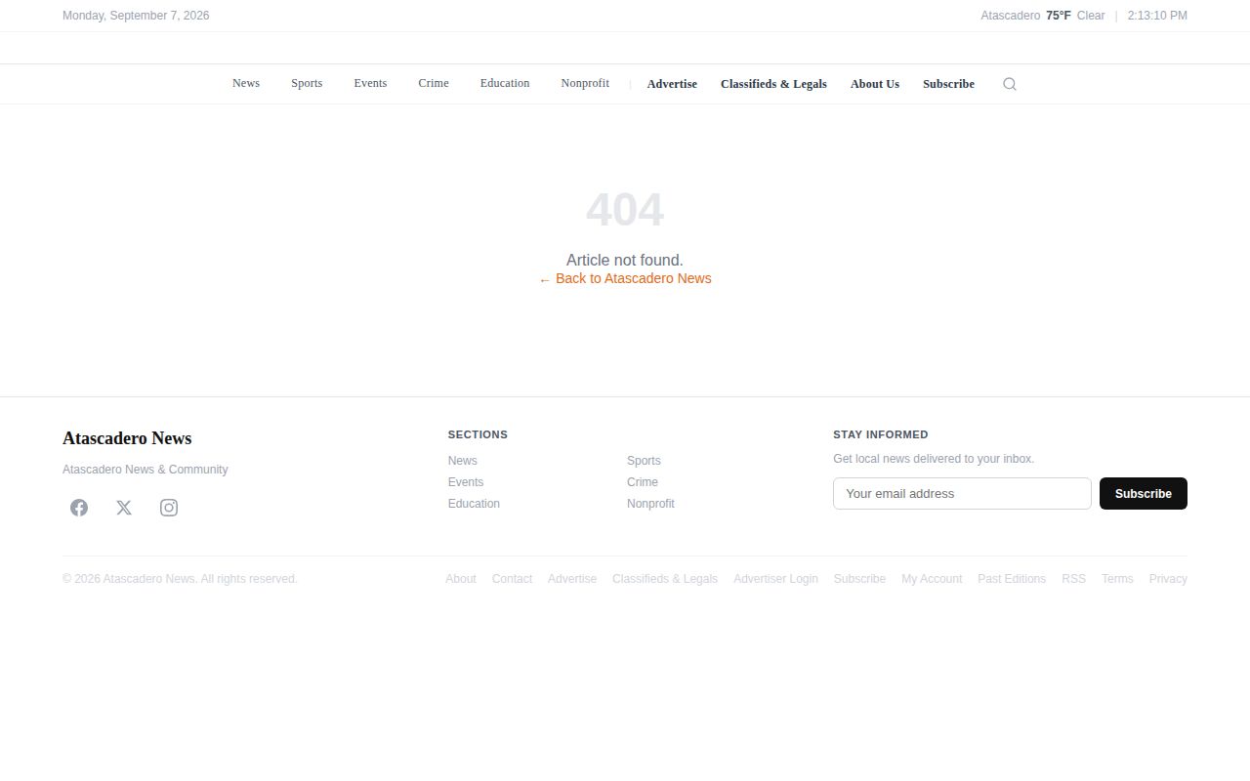Image resolution: width=1250 pixels, height=781 pixels.
Task: Click Back to Atascadero News link
Action: [x=625, y=278]
